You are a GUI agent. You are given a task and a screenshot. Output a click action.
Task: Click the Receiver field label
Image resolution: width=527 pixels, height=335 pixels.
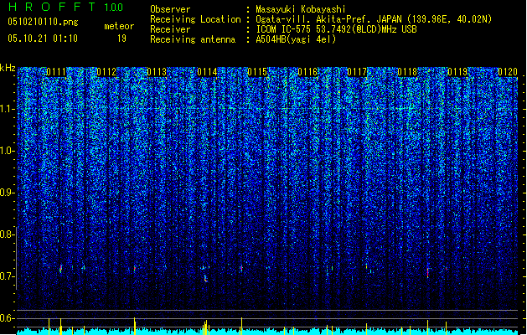(170, 29)
